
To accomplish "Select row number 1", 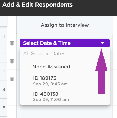I will pyautogui.click(x=5, y=36).
